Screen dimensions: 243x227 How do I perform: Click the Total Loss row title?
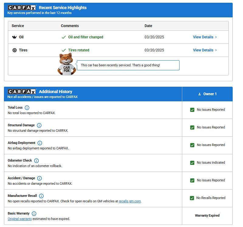(x=15, y=107)
